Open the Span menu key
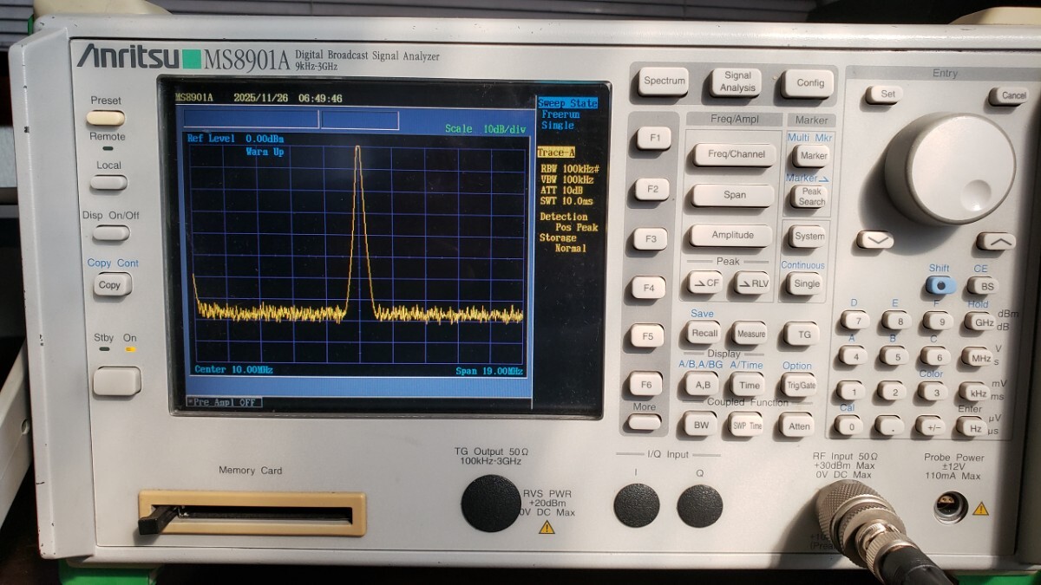This screenshot has height=585, width=1041. 734,195
